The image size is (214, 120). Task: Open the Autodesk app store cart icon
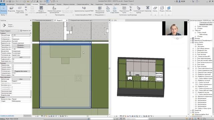pos(193,1)
